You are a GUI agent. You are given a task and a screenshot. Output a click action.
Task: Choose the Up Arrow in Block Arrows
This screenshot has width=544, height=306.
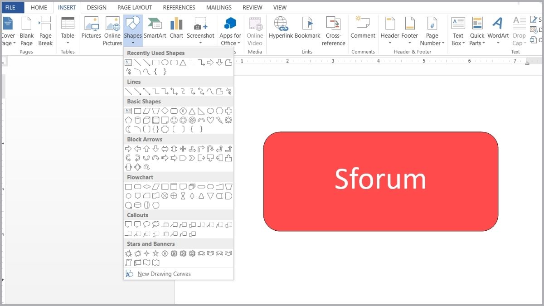coord(146,149)
